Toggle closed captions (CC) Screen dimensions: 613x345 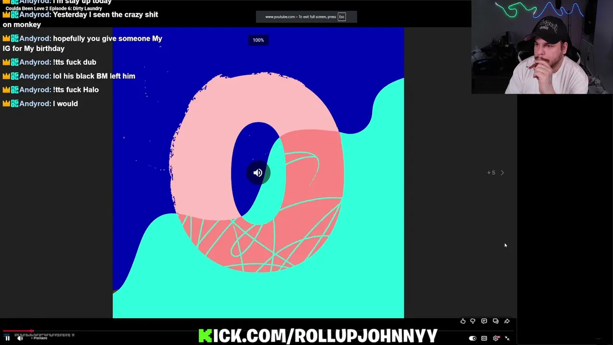(x=484, y=338)
